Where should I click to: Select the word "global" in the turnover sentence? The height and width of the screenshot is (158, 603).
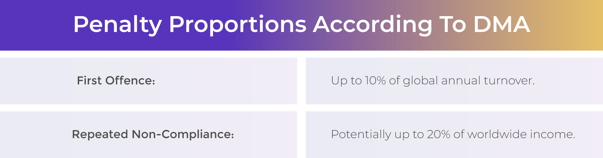pos(420,81)
